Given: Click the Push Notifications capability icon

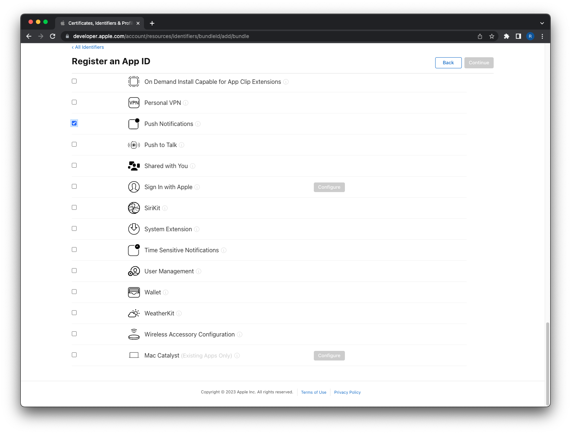Looking at the screenshot, I should click(x=134, y=124).
